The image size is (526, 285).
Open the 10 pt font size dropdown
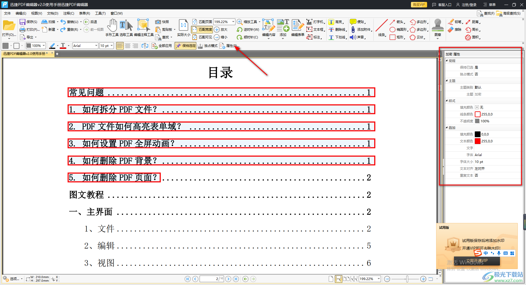click(112, 46)
